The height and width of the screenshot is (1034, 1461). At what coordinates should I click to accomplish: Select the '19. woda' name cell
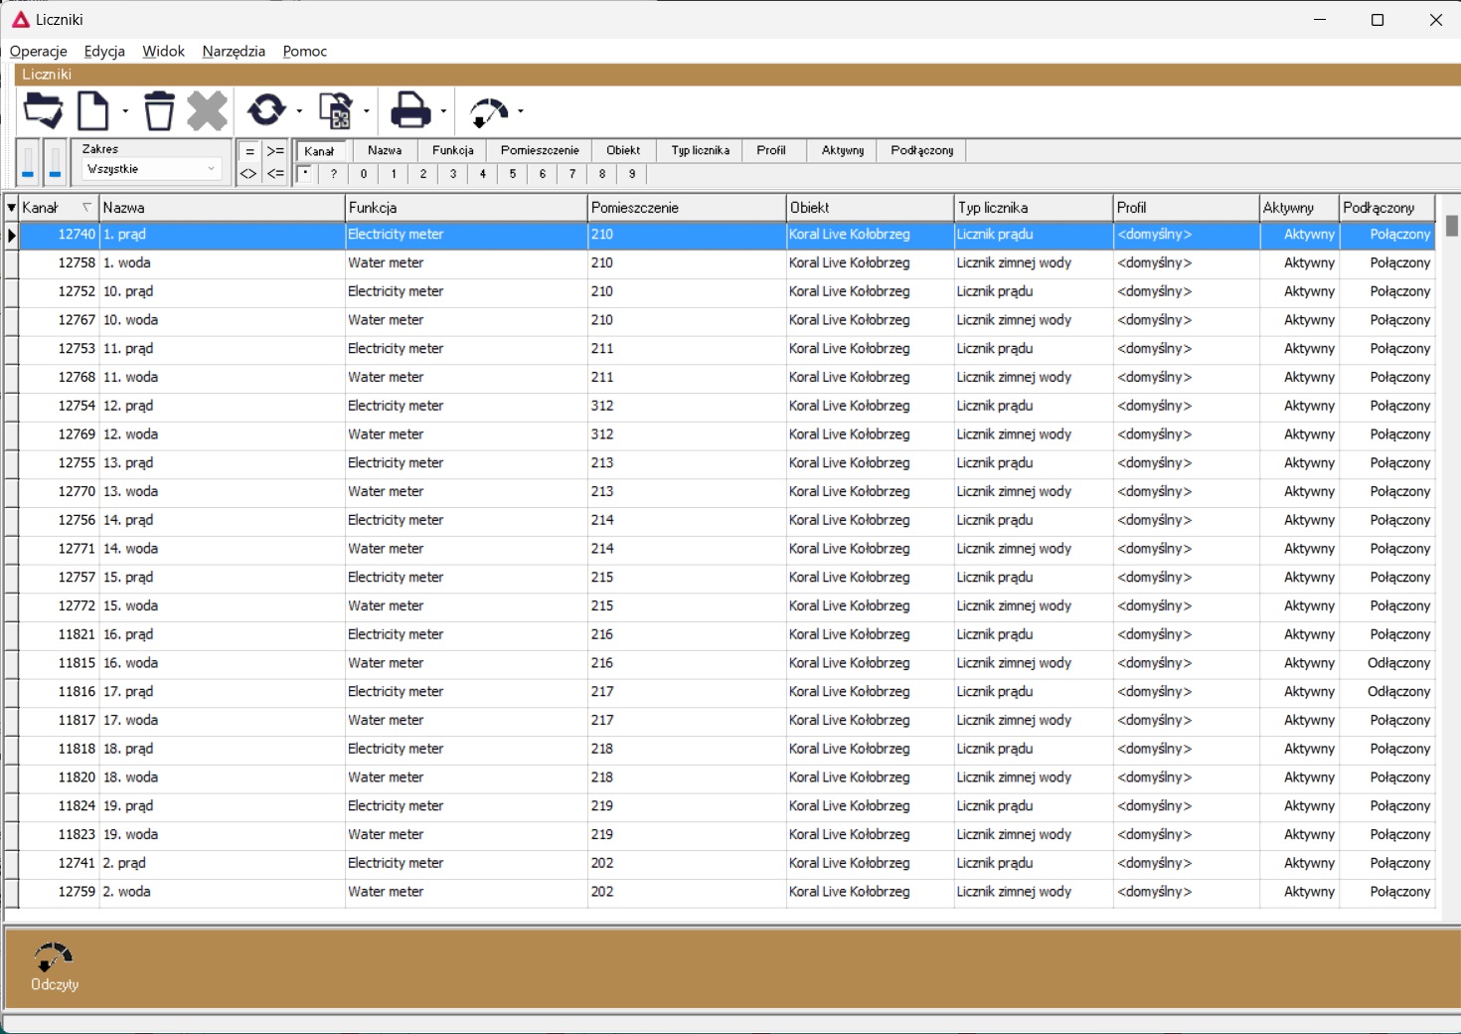(x=222, y=835)
